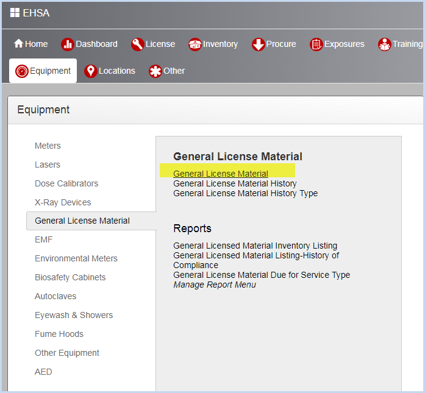Open General License Material History link

click(x=235, y=183)
